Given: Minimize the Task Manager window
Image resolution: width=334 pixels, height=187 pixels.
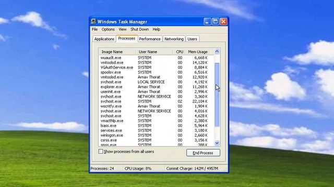Looking at the screenshot, I should 207,21.
